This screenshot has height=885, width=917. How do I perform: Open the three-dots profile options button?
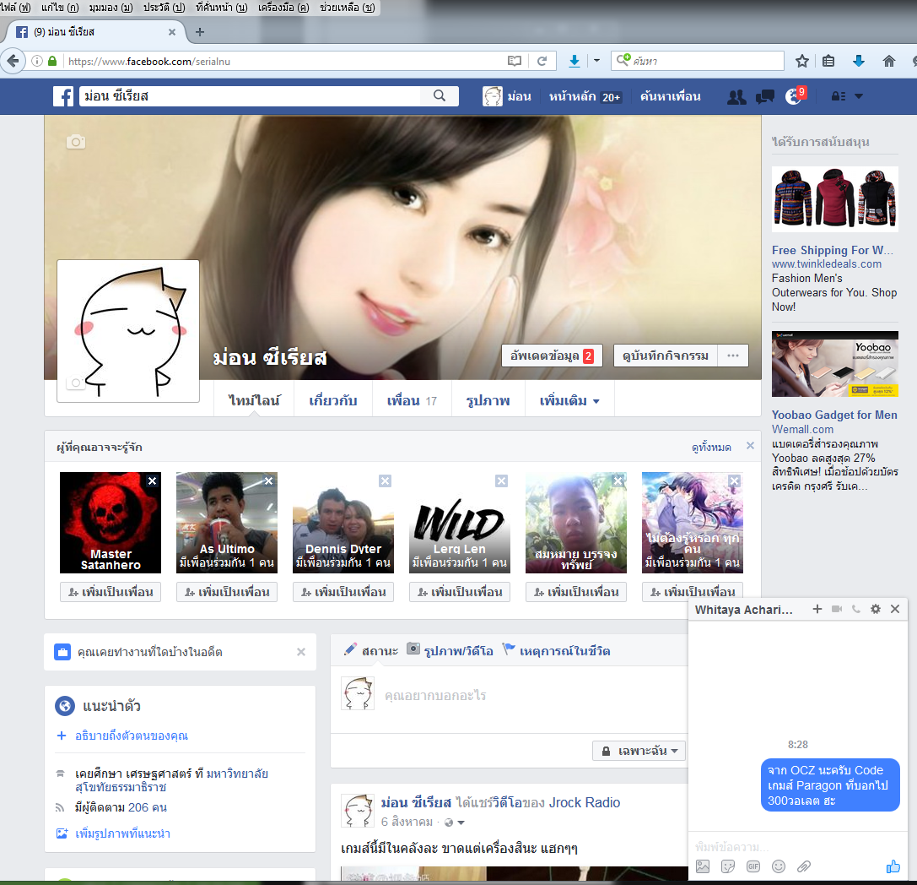[x=733, y=356]
